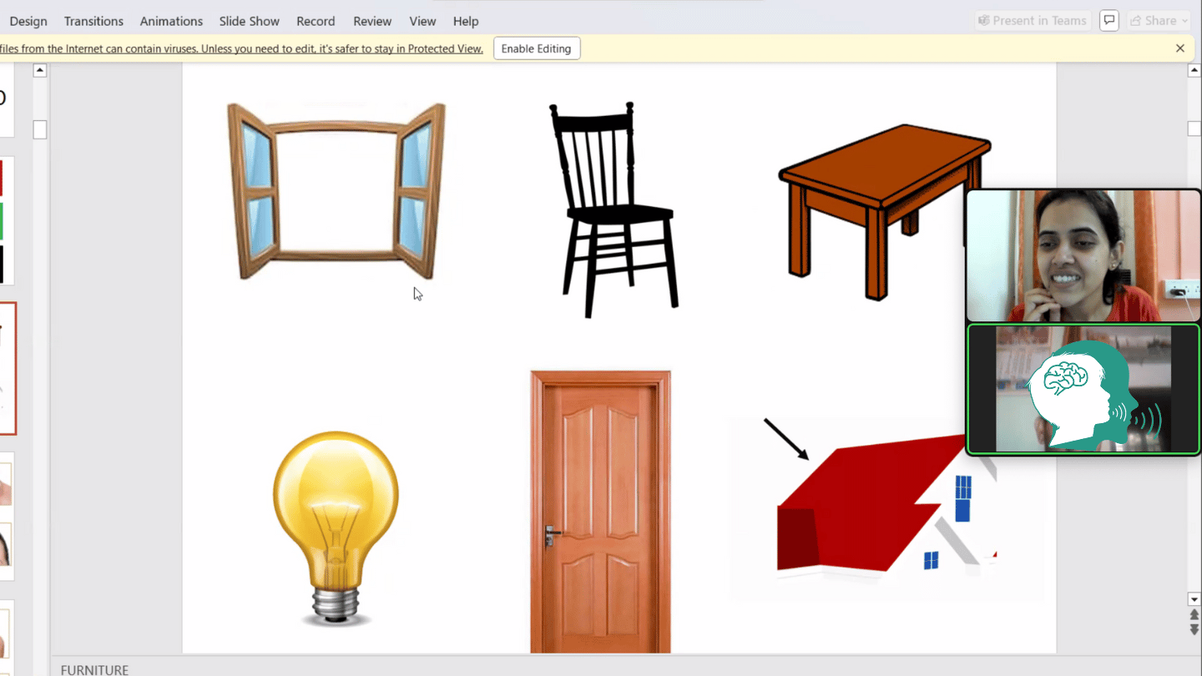Click the Previous Slide double-arrow icon
The width and height of the screenshot is (1202, 676).
[1194, 616]
